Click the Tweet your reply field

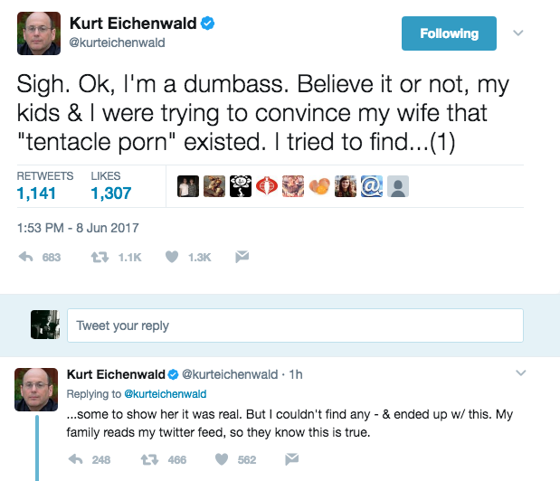(x=295, y=325)
